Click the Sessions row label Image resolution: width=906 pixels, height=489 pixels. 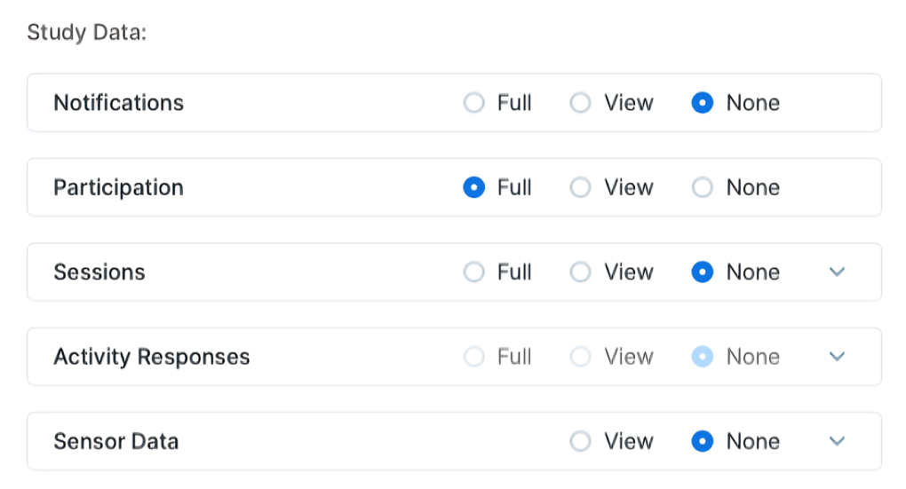point(99,272)
